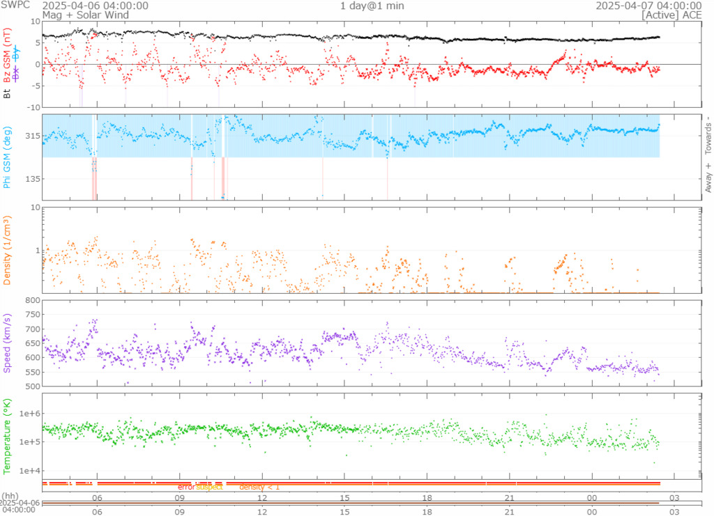This screenshot has width=714, height=516.
Task: Toggle the Bt series label
Action: pyautogui.click(x=8, y=93)
